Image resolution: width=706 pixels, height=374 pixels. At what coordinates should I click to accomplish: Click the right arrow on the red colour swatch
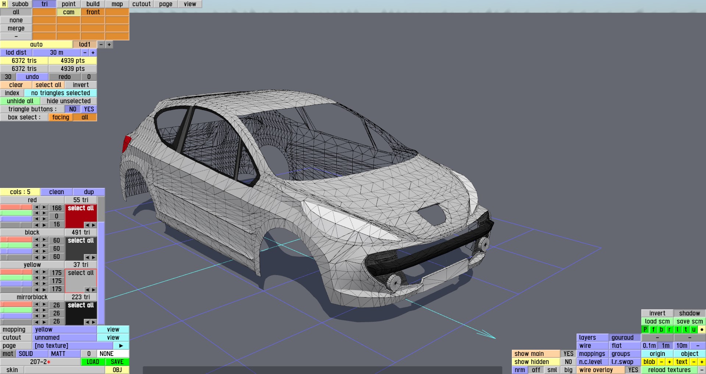93,225
